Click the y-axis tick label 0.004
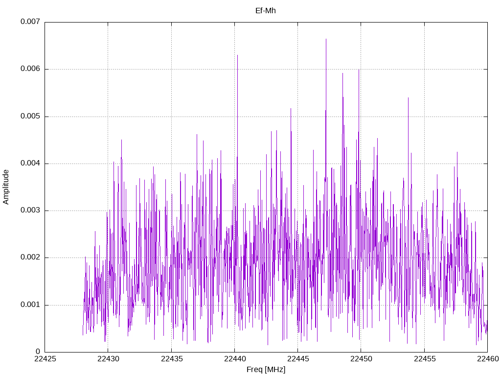The image size is (501, 376). click(30, 163)
